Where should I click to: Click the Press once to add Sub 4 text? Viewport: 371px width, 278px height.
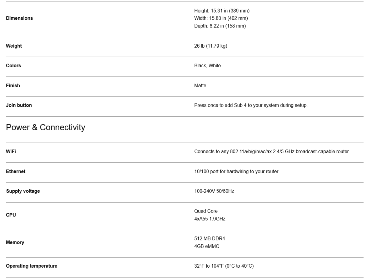(x=251, y=106)
